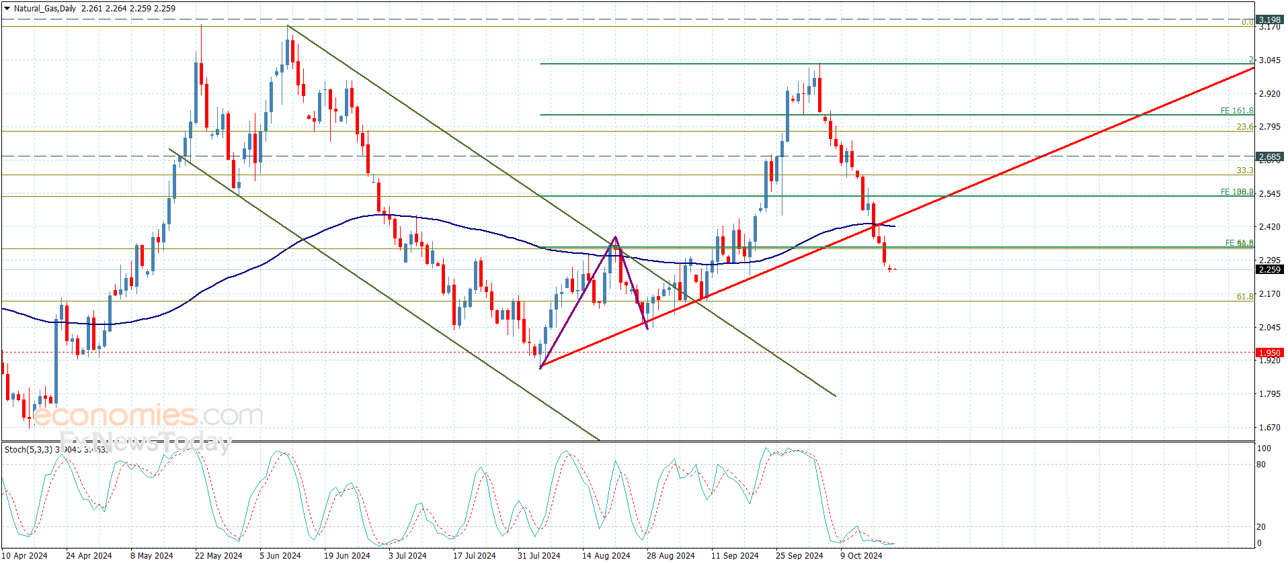1288x564 pixels.
Task: Select the purple pattern's peak point
Action: 615,237
